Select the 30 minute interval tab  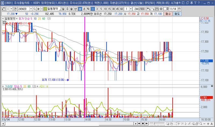pyautogui.click(x=113, y=9)
